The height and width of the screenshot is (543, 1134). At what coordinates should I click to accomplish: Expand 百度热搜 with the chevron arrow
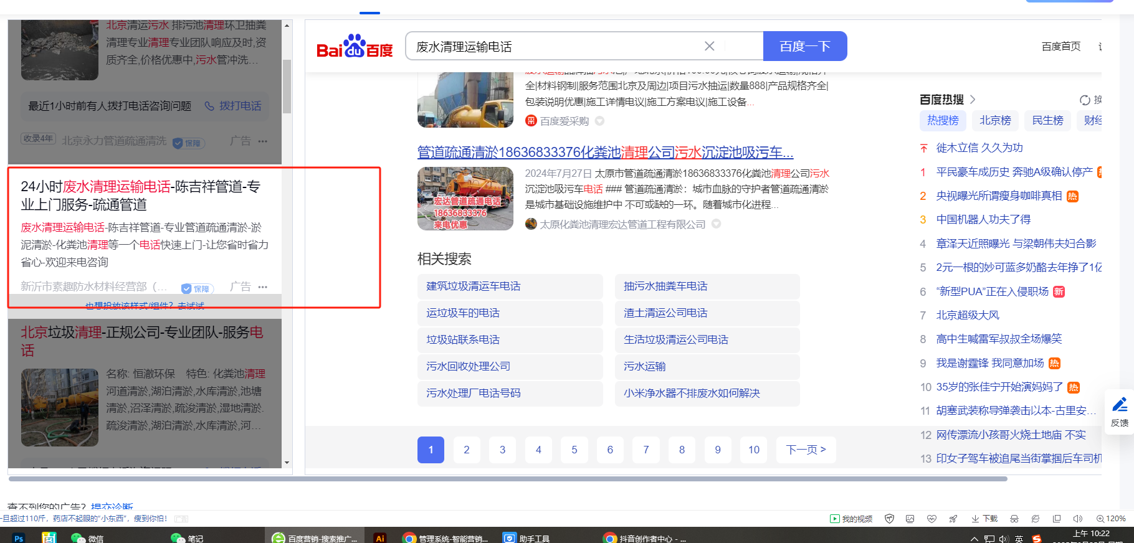(973, 100)
